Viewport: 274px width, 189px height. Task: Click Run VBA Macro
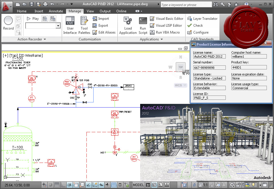pos(165,32)
